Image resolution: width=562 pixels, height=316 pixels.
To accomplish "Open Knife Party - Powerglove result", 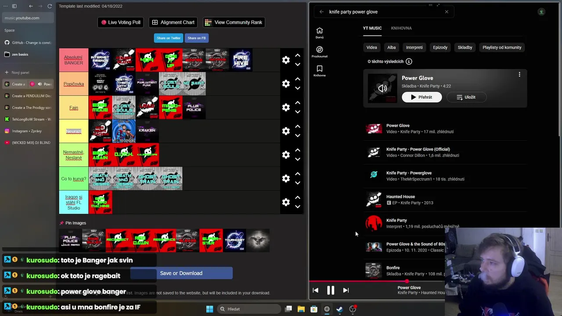I will (445, 176).
